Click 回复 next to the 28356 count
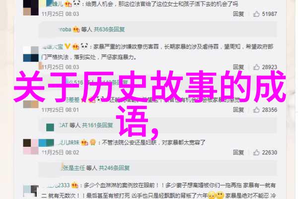 pos(238,109)
